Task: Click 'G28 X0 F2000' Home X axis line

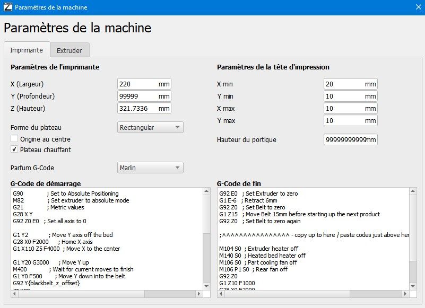Action: point(53,242)
